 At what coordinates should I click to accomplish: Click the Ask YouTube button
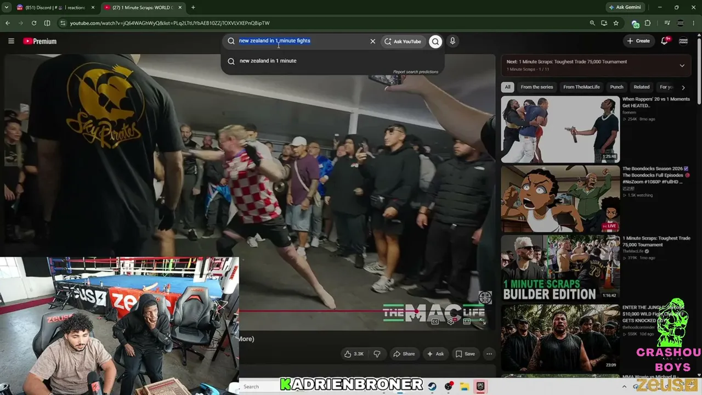point(403,41)
